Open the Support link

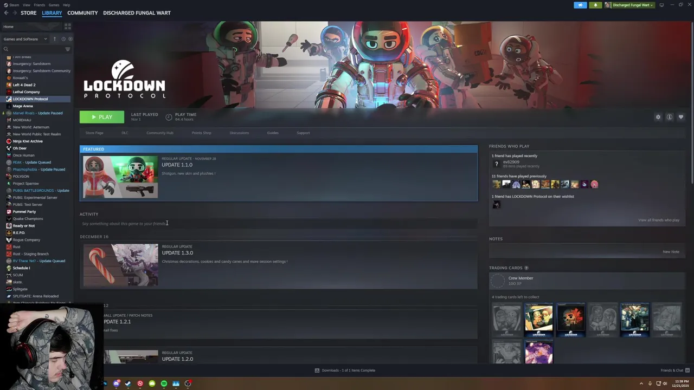click(x=303, y=133)
